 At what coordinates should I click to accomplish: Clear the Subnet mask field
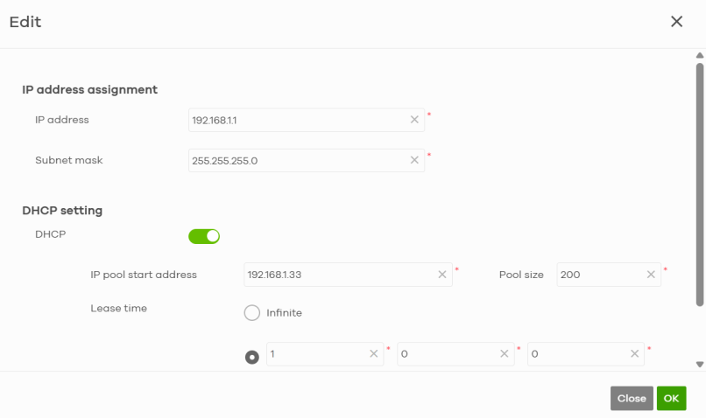[x=414, y=160]
